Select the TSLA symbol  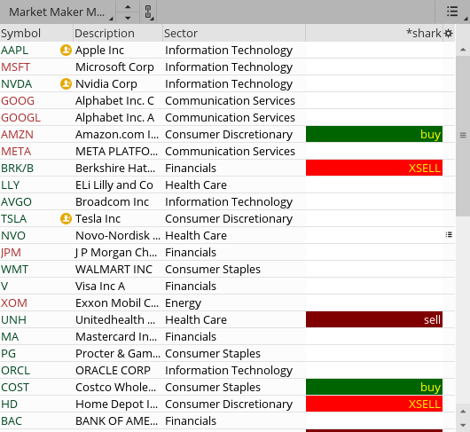pos(14,219)
